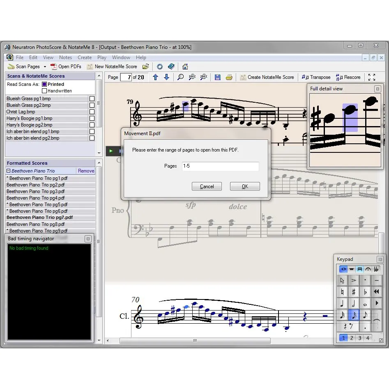Open the Window menu
The width and height of the screenshot is (389, 389).
pyautogui.click(x=121, y=58)
